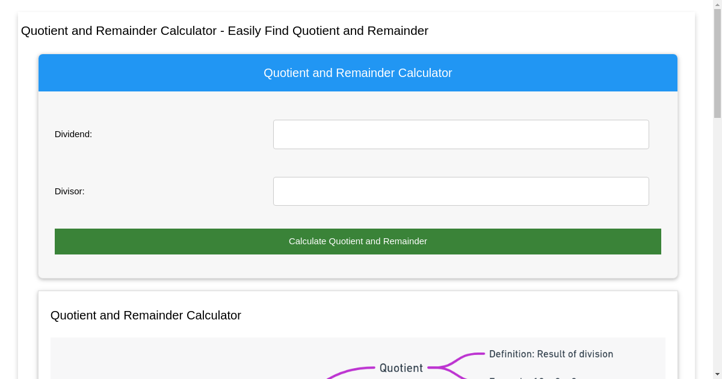Image resolution: width=722 pixels, height=379 pixels.
Task: Click the Dividend label
Action: (73, 134)
